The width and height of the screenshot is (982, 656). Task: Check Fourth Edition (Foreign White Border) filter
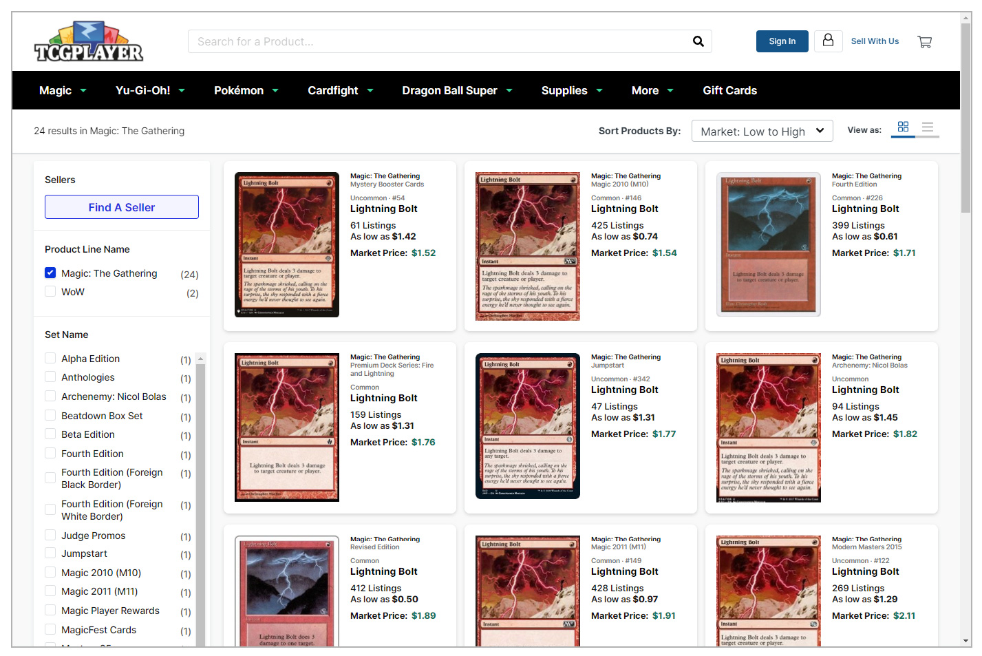(50, 510)
